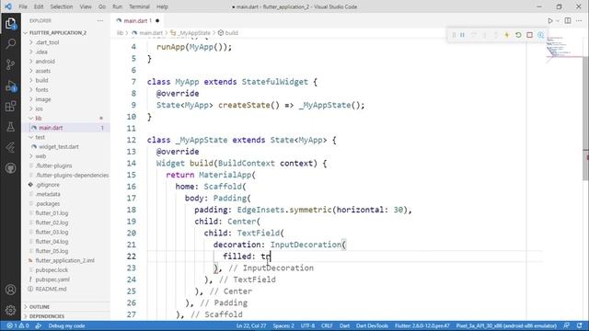Open the File menu
This screenshot has height=331, width=589.
pos(23,6)
